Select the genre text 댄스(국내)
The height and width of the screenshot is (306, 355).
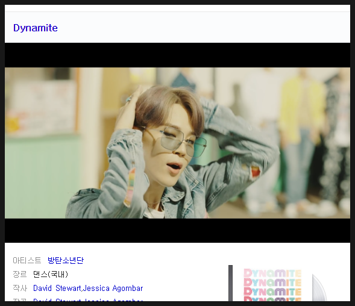[x=51, y=274]
